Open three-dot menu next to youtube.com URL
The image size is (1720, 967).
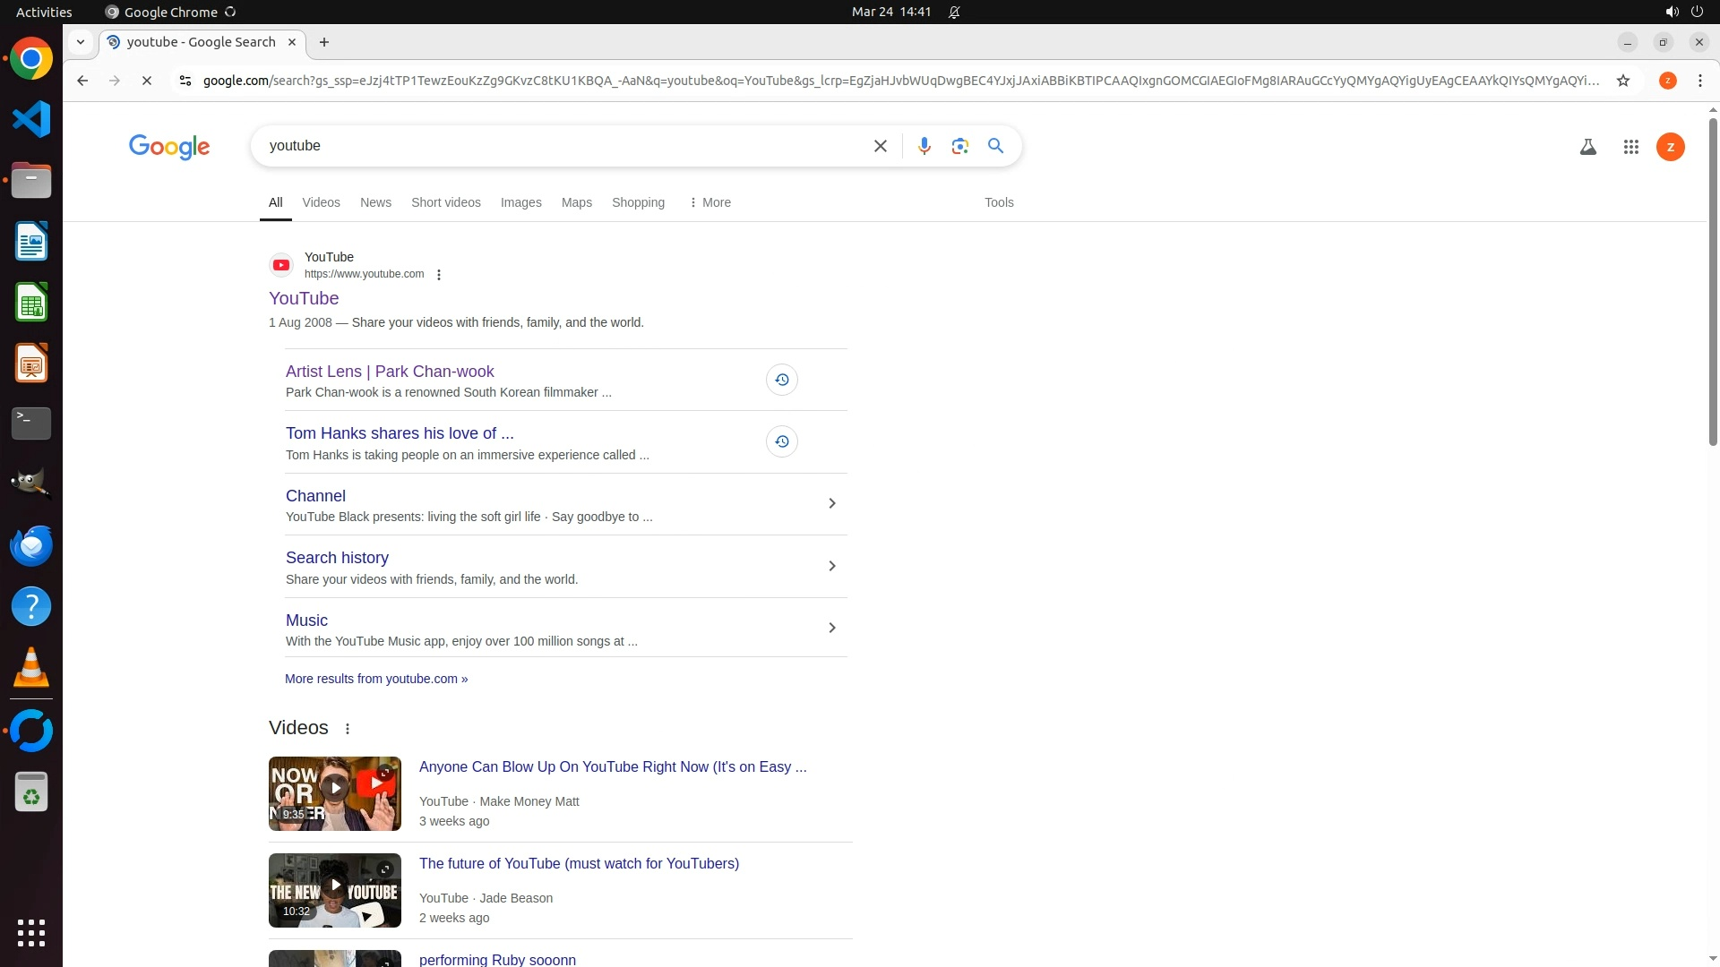tap(439, 275)
